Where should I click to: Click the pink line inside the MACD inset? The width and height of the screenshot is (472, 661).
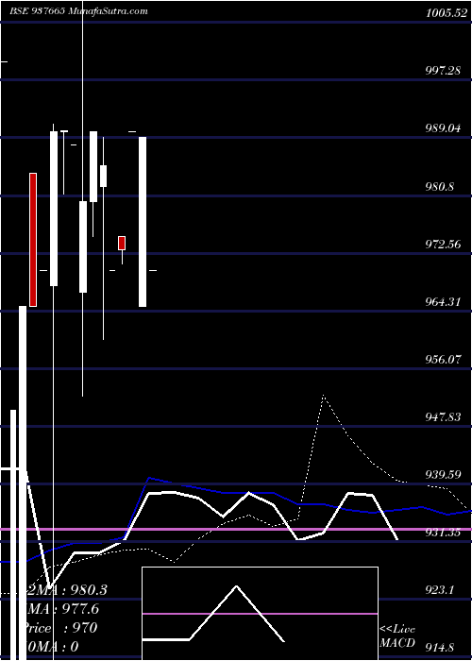[x=260, y=614]
